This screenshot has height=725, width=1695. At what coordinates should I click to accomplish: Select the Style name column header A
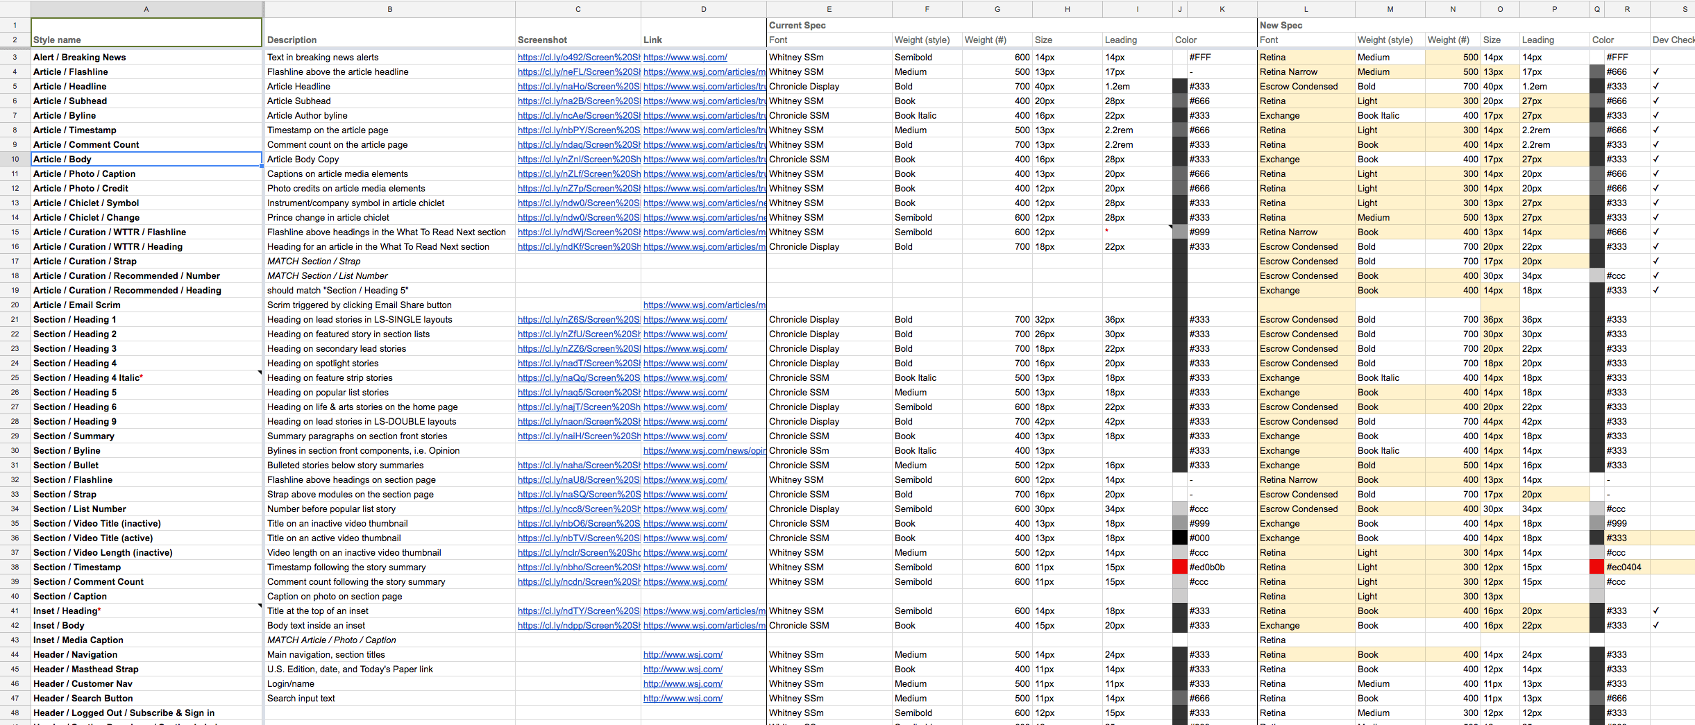point(146,9)
